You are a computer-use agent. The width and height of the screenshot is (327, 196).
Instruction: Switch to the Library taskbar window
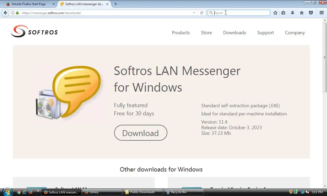pyautogui.click(x=102, y=192)
